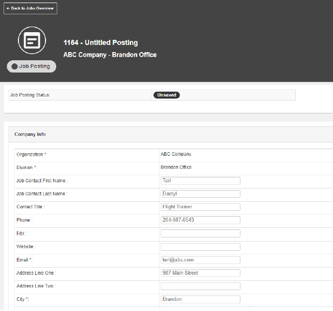Click the empty Fax input field
This screenshot has width=333, height=311.
pos(200,233)
